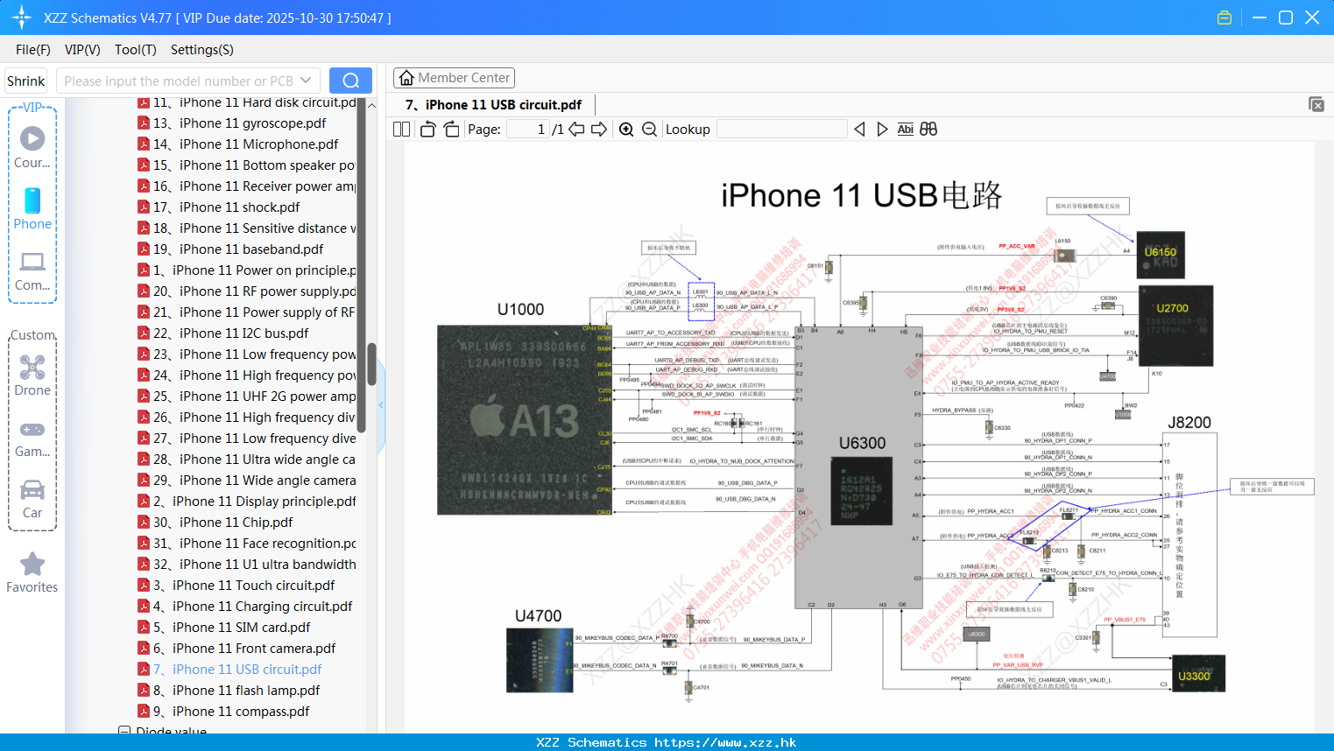Viewport: 1334px width, 751px height.
Task: Open iPhone 11 shock.pdf
Action: point(219,207)
